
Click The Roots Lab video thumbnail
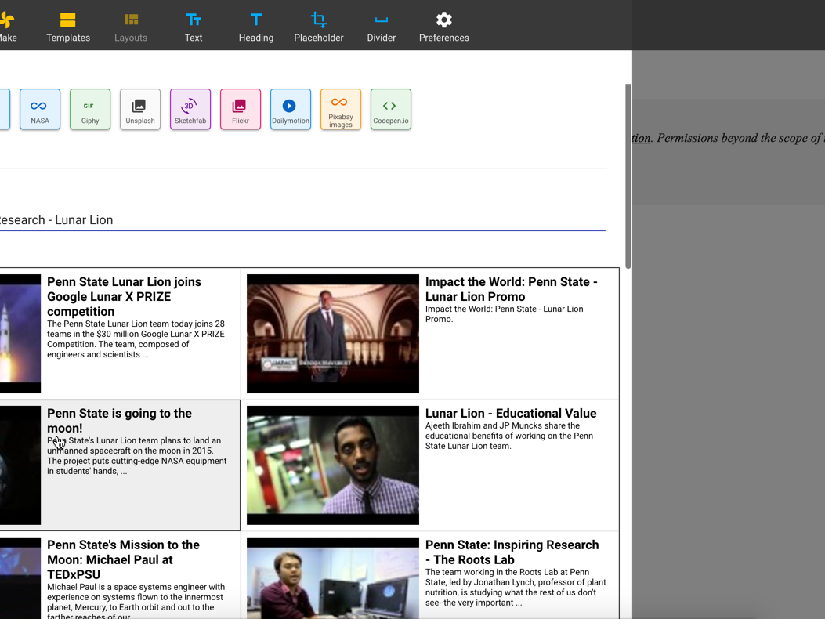click(333, 578)
